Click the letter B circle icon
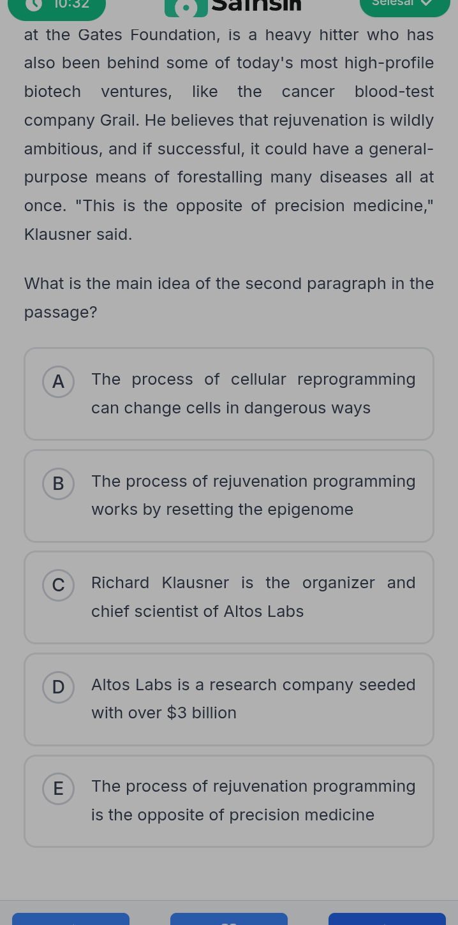The width and height of the screenshot is (458, 925). [58, 484]
